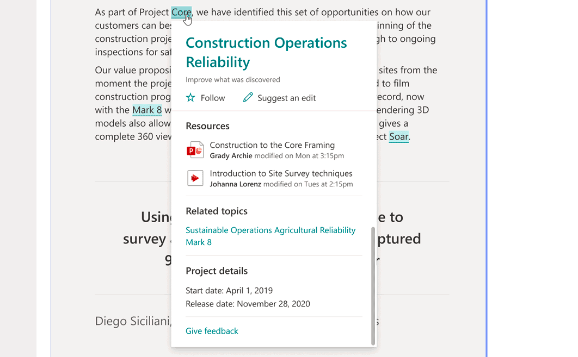Click the highlighted Soar topic link
The height and width of the screenshot is (357, 578).
pyautogui.click(x=399, y=136)
